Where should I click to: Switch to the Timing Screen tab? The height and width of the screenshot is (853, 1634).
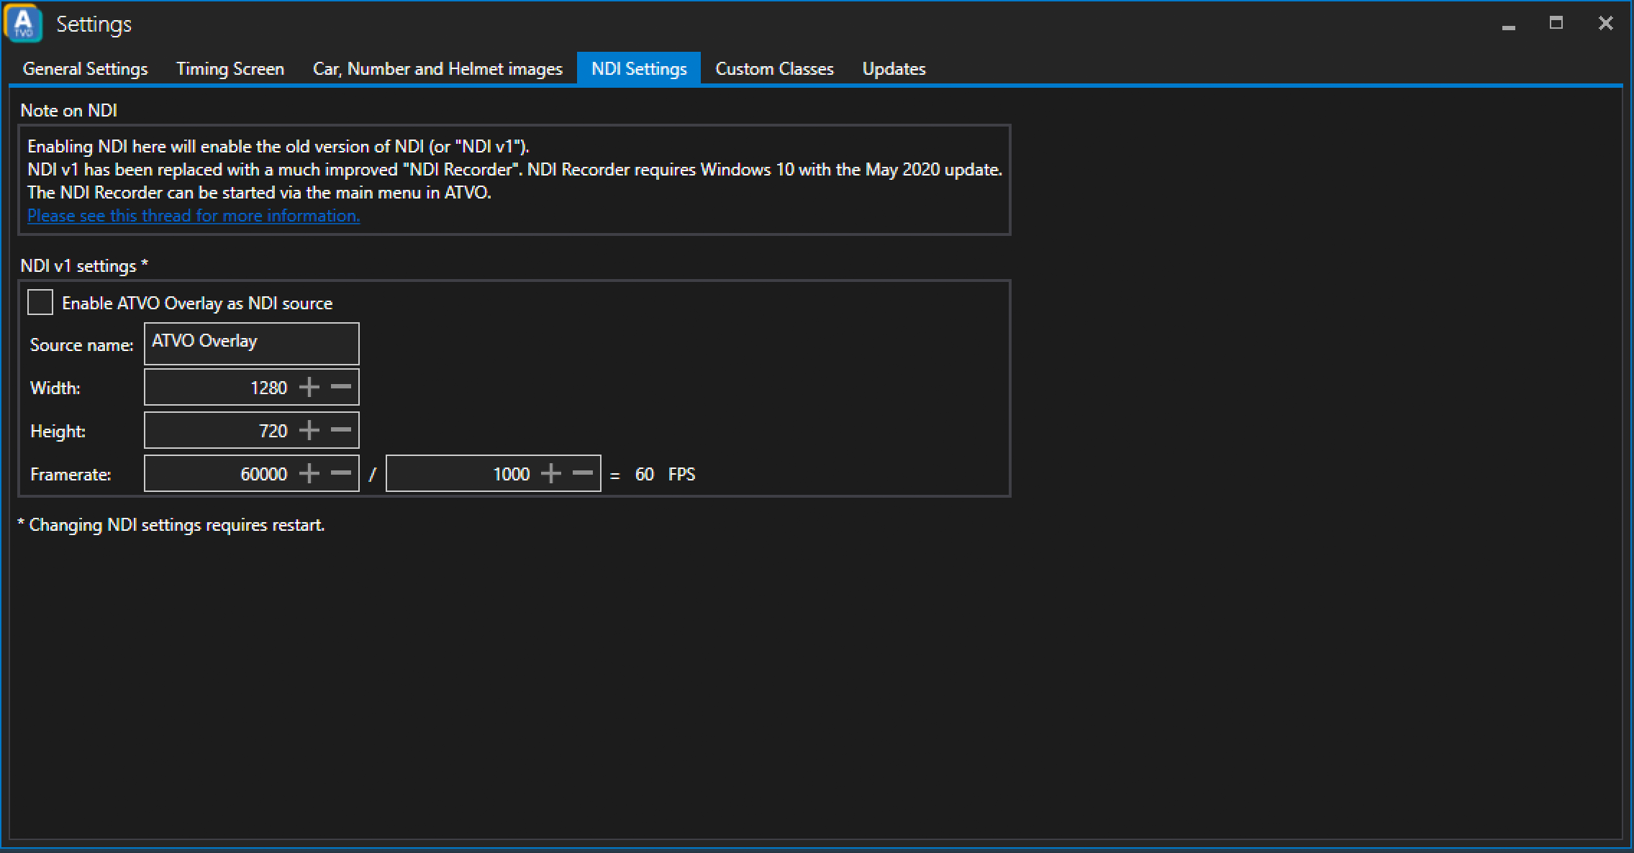(230, 69)
